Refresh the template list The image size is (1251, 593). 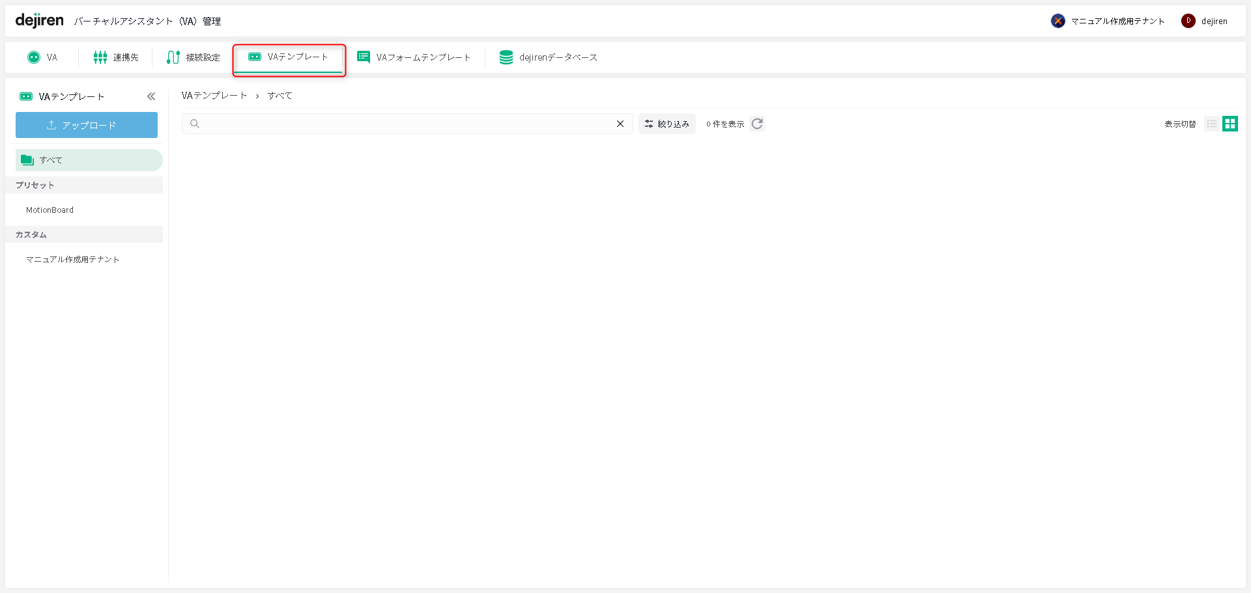tap(756, 124)
